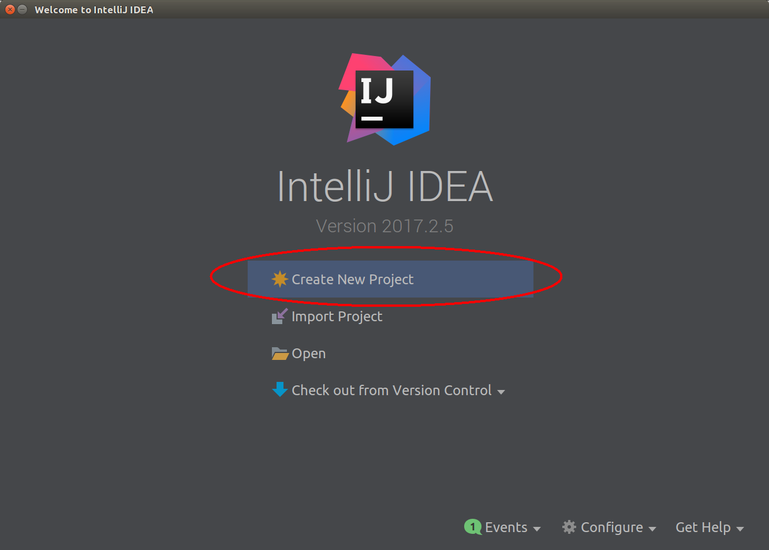Click the Open text link

pos(308,354)
